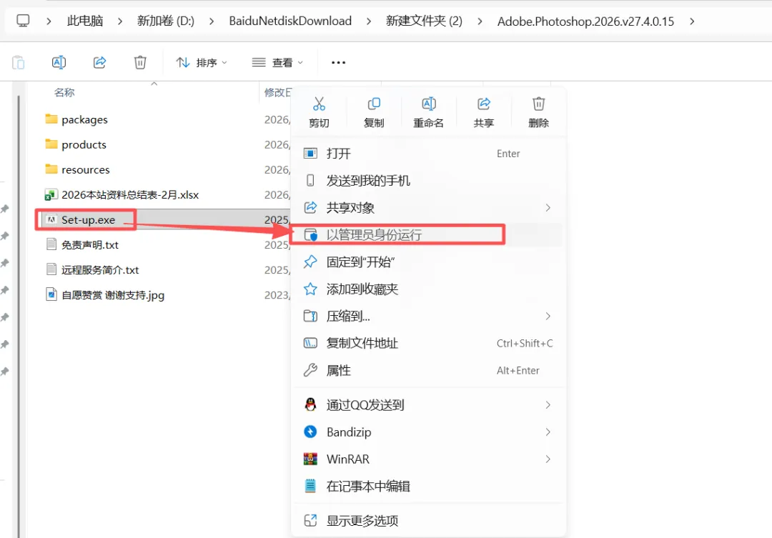
Task: Click the Bandizip blue icon
Action: [x=310, y=432]
